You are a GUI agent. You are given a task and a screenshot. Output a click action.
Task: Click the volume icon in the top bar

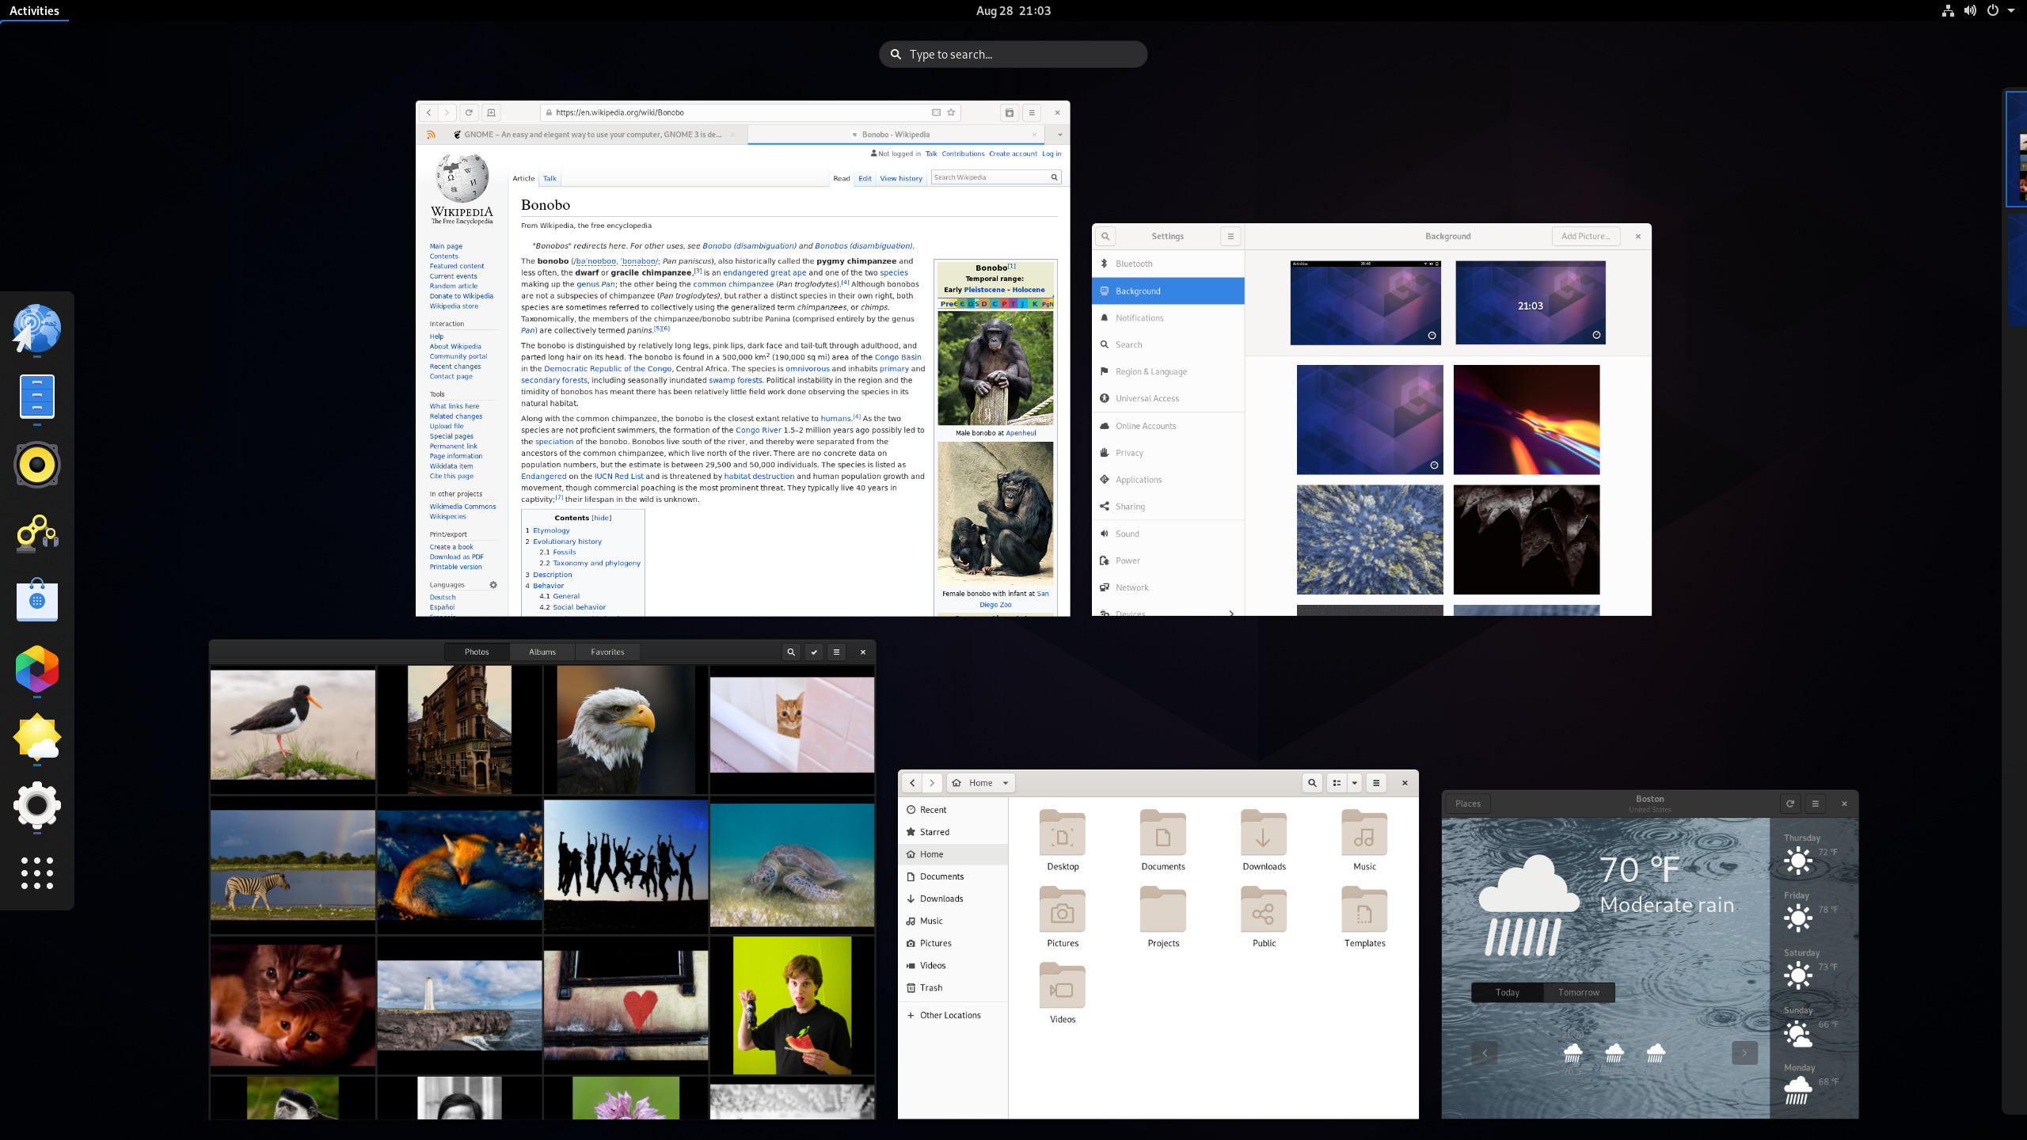tap(1970, 10)
